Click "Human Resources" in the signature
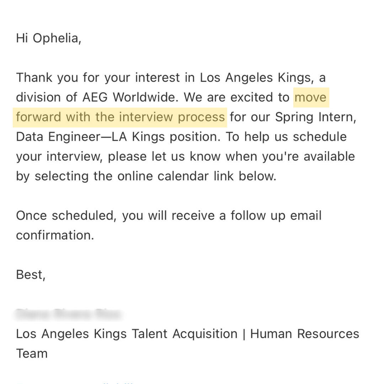 (x=305, y=334)
